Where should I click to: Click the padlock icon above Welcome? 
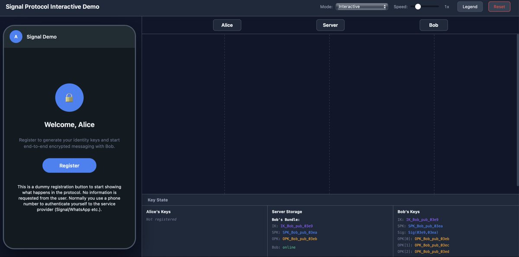(x=69, y=98)
